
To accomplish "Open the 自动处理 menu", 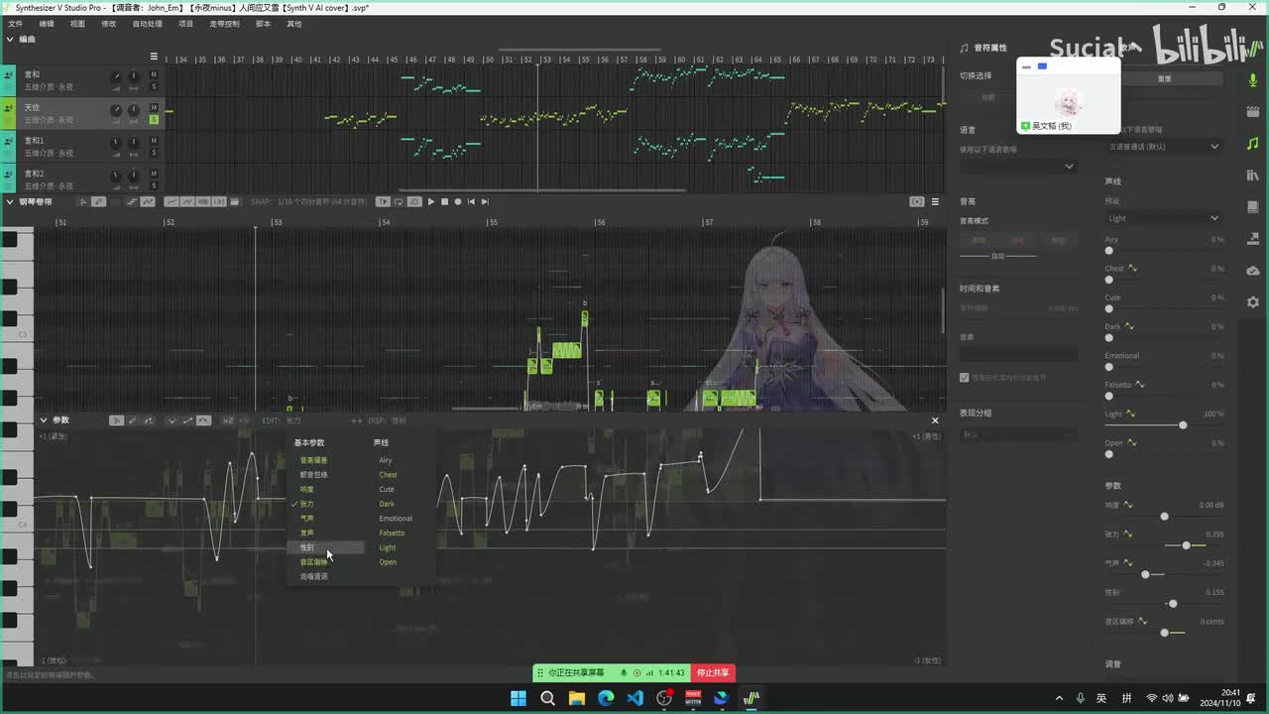I will [147, 23].
